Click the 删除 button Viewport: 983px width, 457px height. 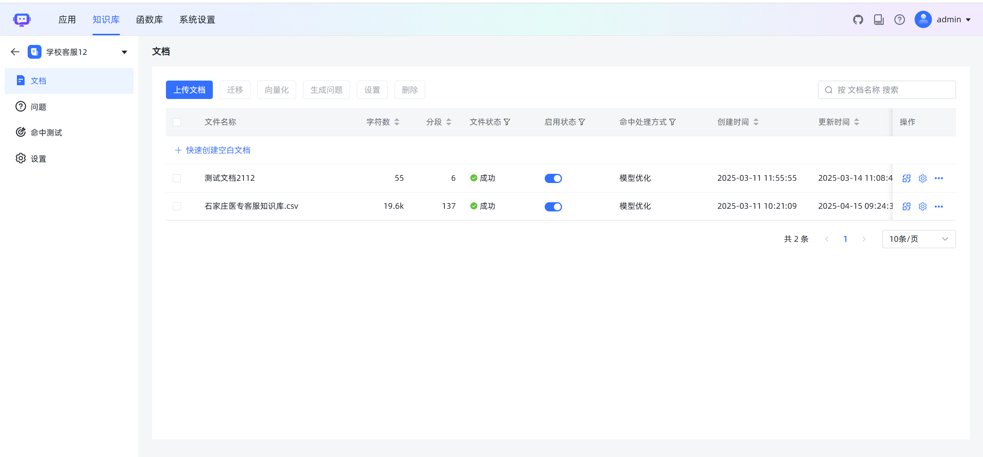click(x=409, y=90)
